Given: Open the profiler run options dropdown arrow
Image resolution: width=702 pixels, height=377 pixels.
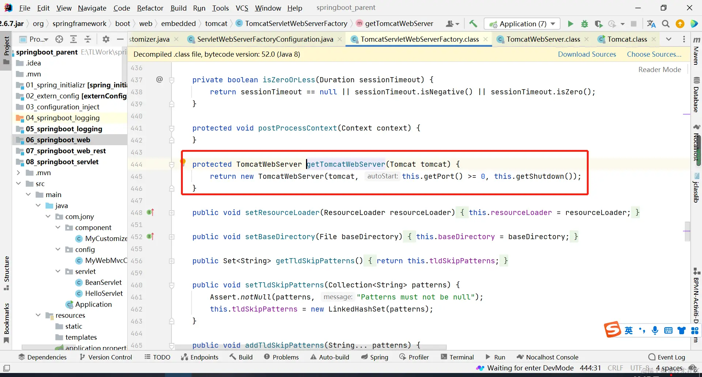Looking at the screenshot, I should pyautogui.click(x=622, y=24).
